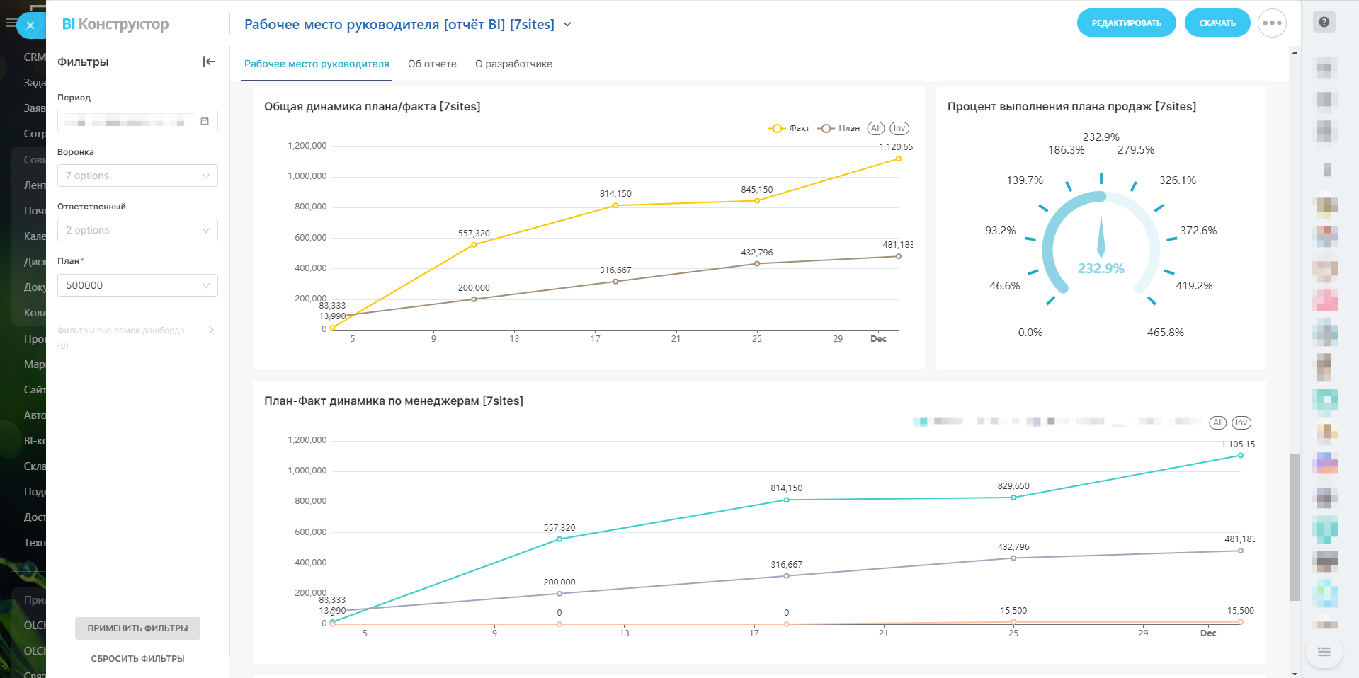
Task: Toggle the План legend series
Action: point(839,128)
